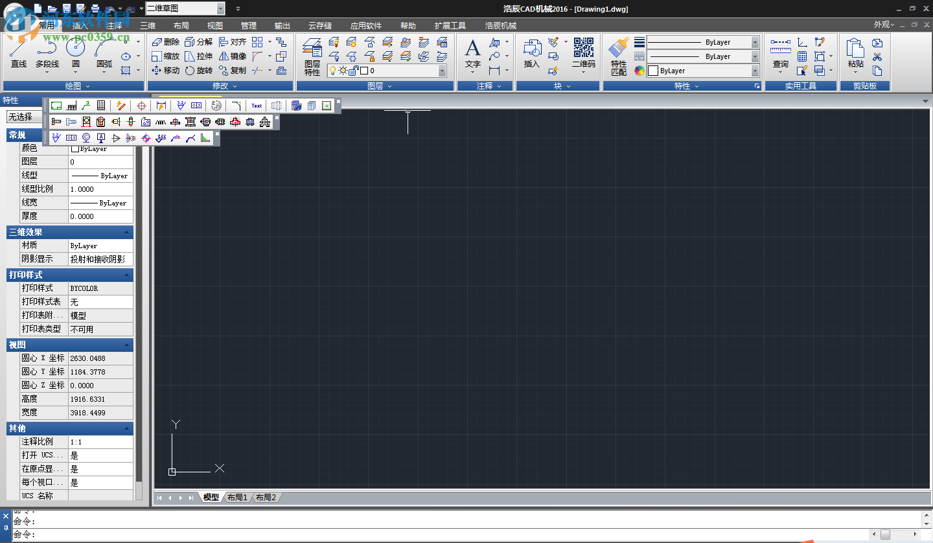Image resolution: width=933 pixels, height=543 pixels.
Task: Toggle the layer lock icon in layer dropdown
Action: click(354, 71)
